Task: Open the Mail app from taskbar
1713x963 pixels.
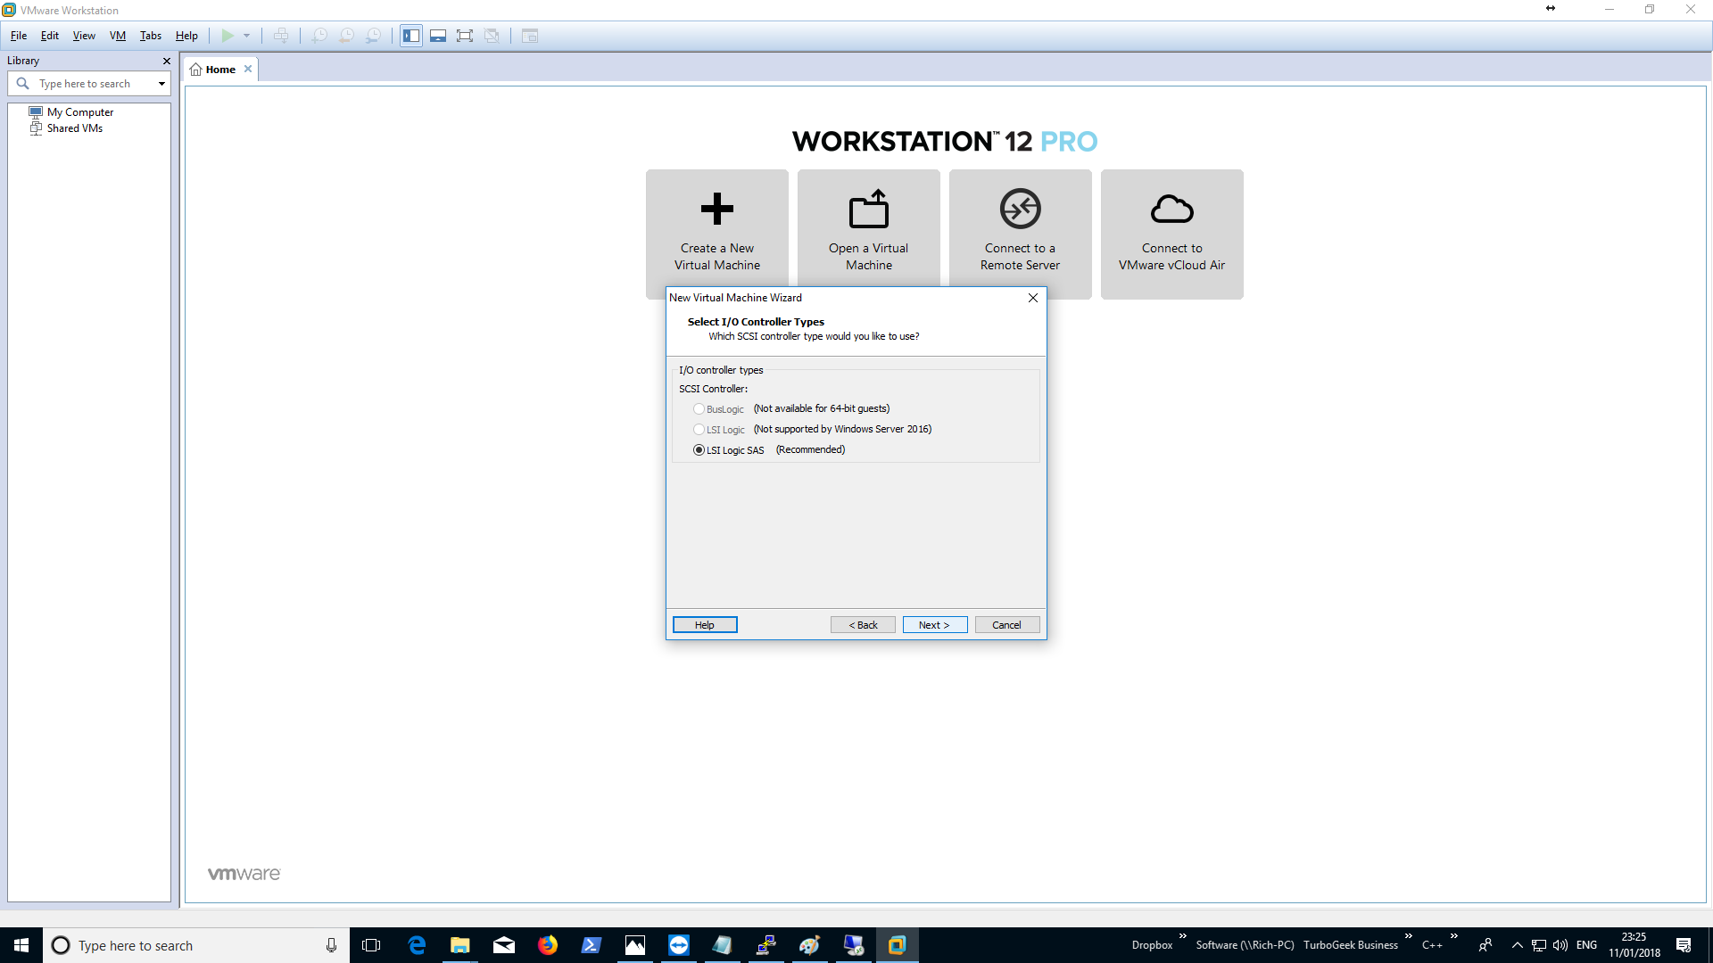Action: click(504, 945)
